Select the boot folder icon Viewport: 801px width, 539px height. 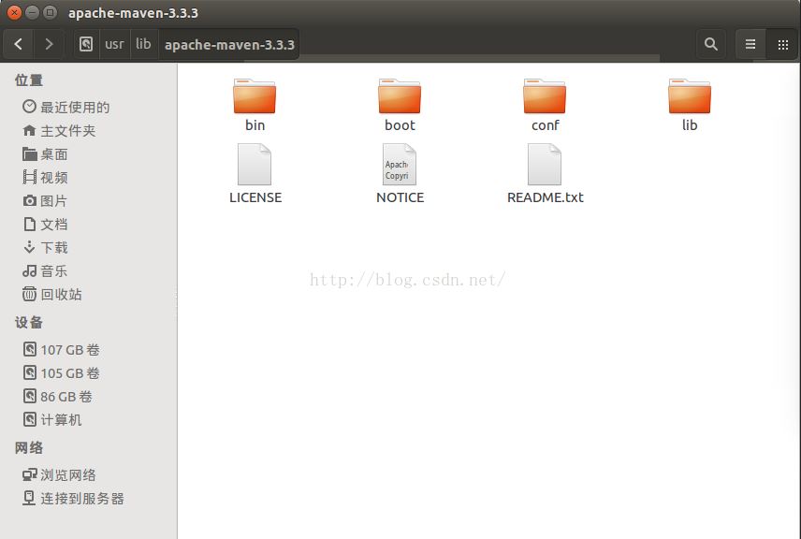coord(400,96)
